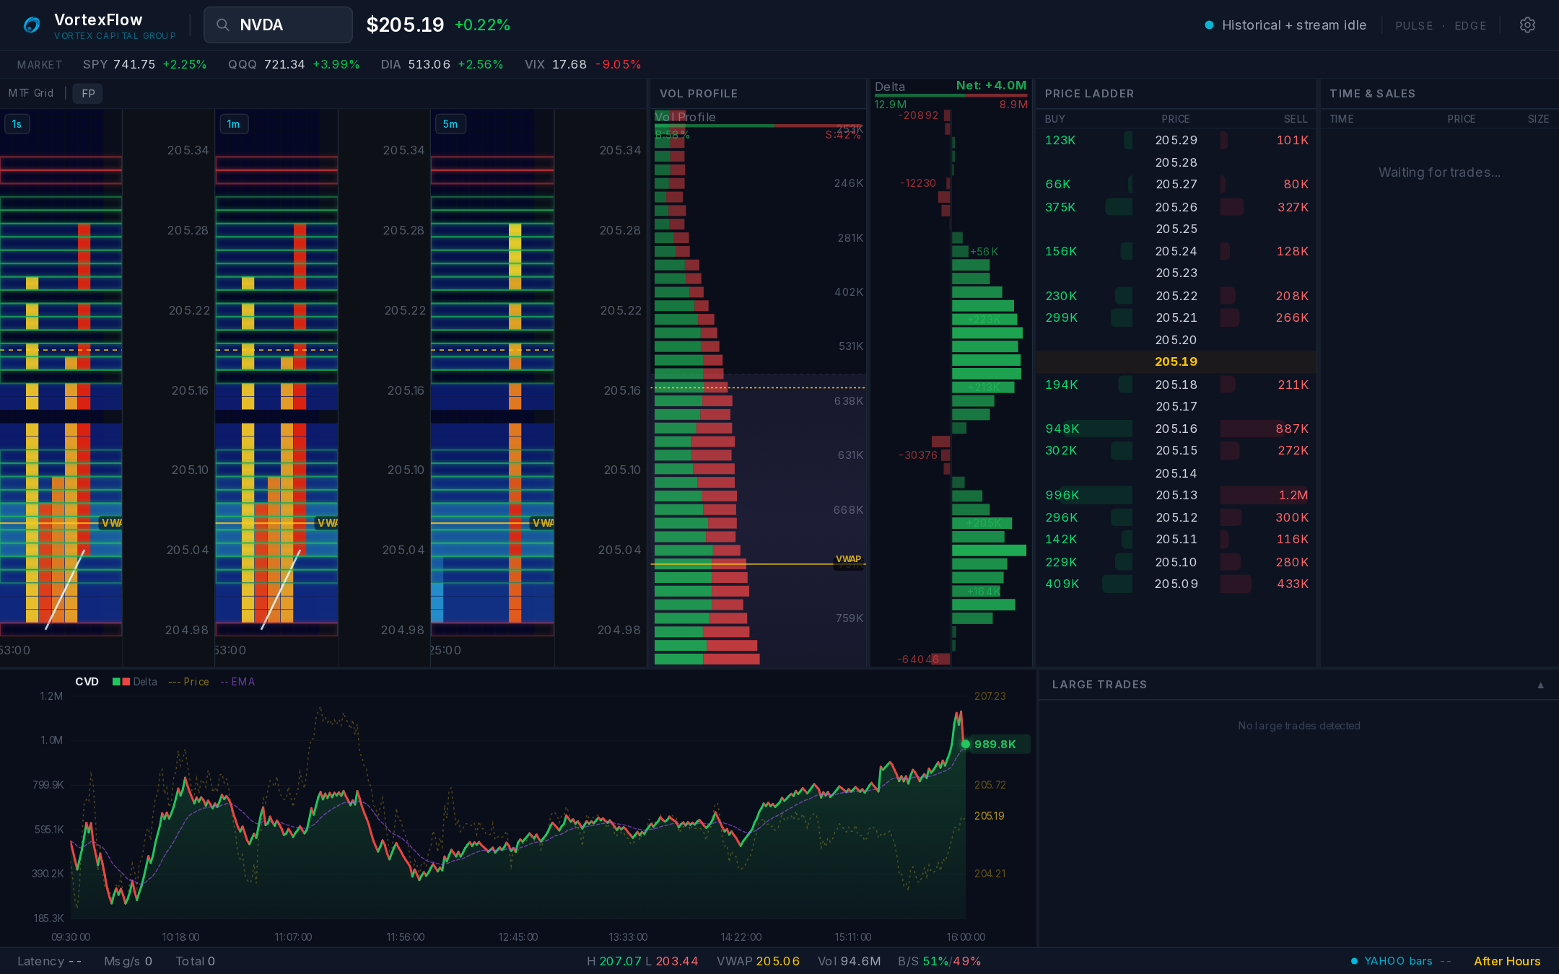Toggle the Price legend in CVD chart
This screenshot has height=974, width=1559.
[x=189, y=682]
